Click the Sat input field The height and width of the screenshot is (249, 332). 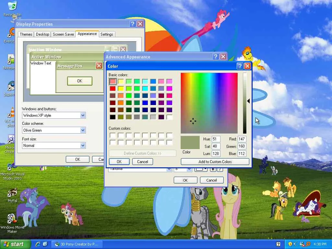coord(216,146)
